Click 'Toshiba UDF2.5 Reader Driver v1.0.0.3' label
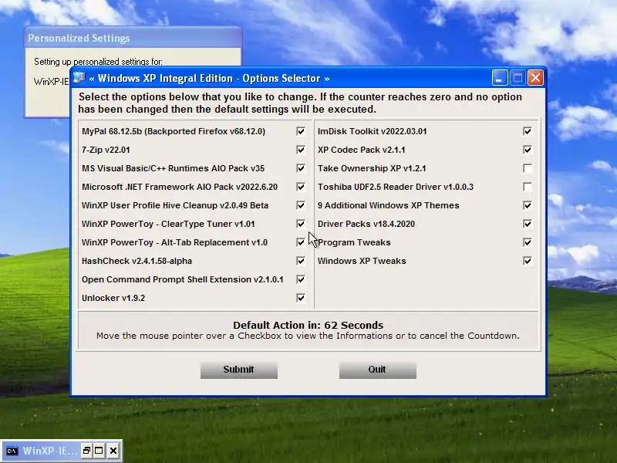Screen dimensions: 617x463 pos(396,187)
